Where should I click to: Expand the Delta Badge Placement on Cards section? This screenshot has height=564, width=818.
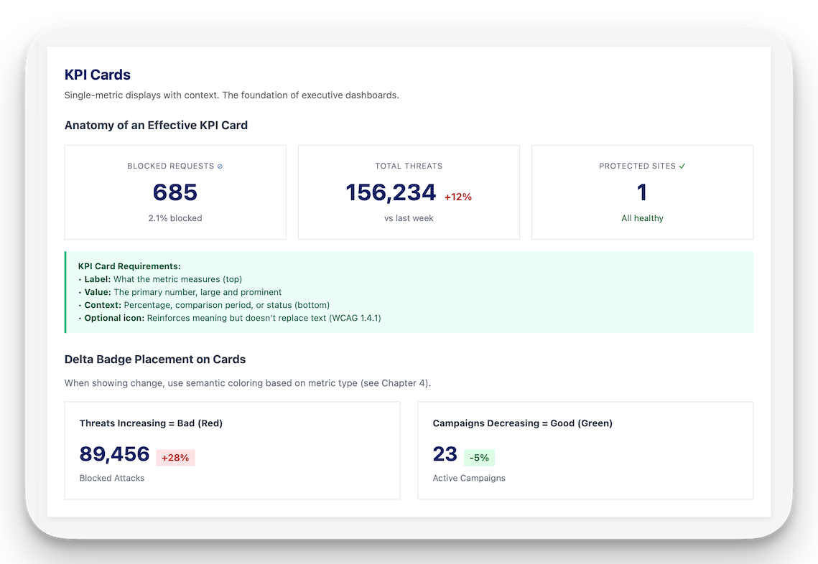coord(155,359)
